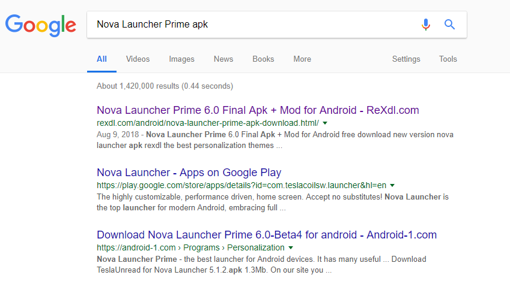Open search Tools options
This screenshot has height=287, width=510.
tap(448, 59)
